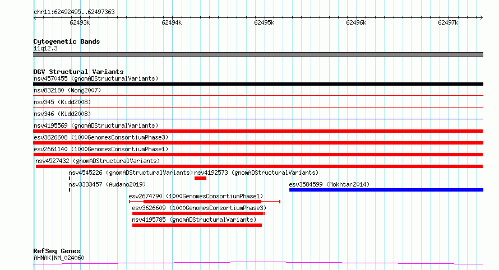This screenshot has width=499, height=270.
Task: Select the nsv832180 (Wong2007) label
Action: point(67,90)
